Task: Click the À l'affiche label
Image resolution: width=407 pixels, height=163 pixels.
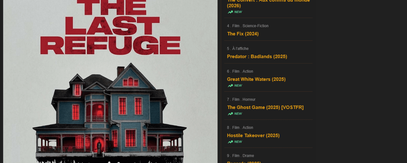Action: click(240, 49)
